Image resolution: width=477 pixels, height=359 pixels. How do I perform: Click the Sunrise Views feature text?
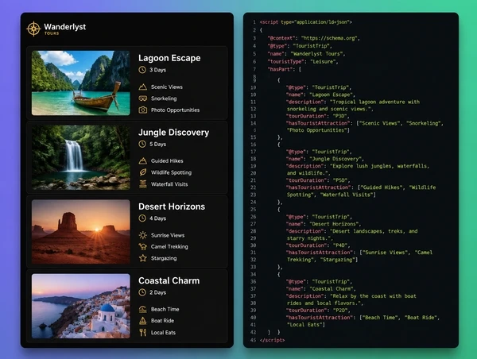click(168, 235)
